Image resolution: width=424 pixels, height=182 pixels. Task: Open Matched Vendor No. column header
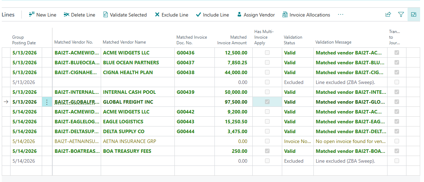[x=74, y=42]
